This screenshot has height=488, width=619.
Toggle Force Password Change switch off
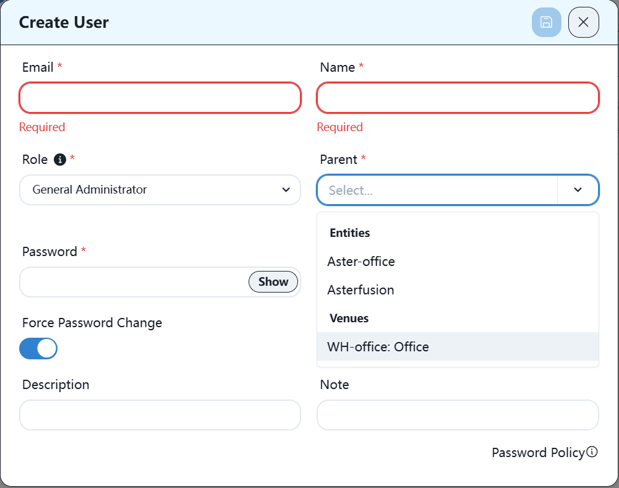pyautogui.click(x=38, y=348)
